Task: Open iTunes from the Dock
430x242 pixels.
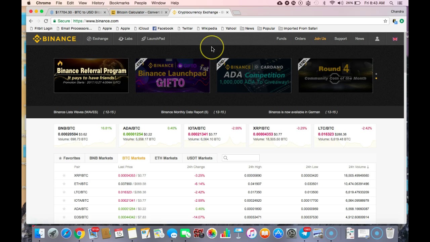Action: [x=252, y=233]
